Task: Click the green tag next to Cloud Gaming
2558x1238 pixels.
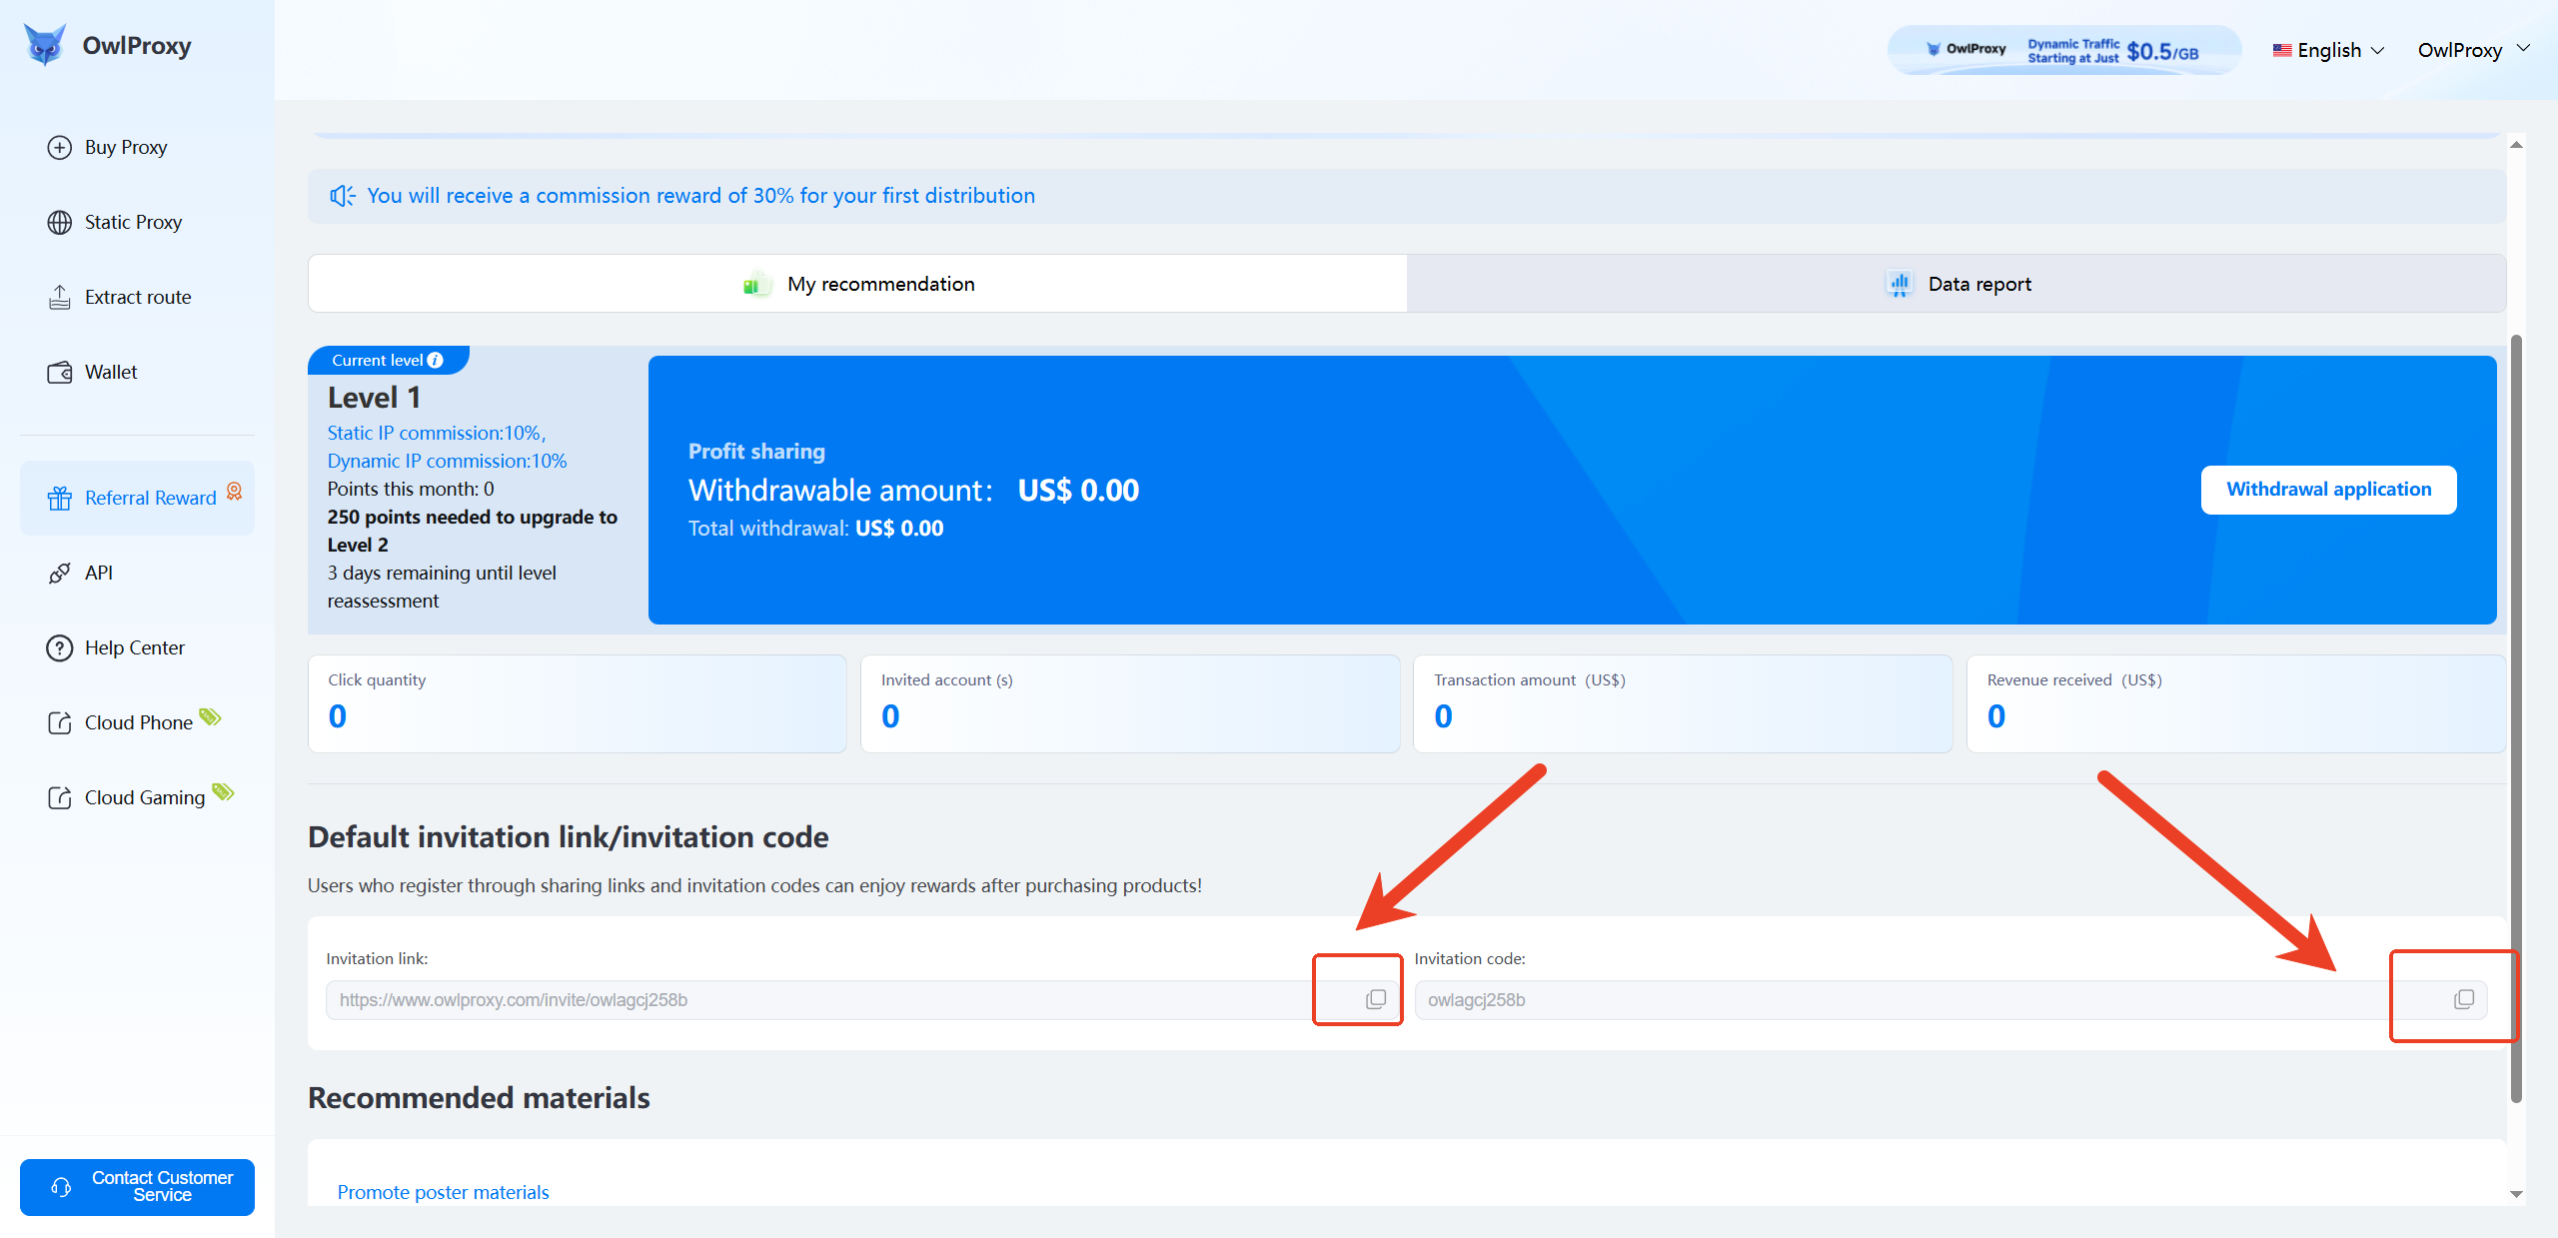Action: point(223,791)
